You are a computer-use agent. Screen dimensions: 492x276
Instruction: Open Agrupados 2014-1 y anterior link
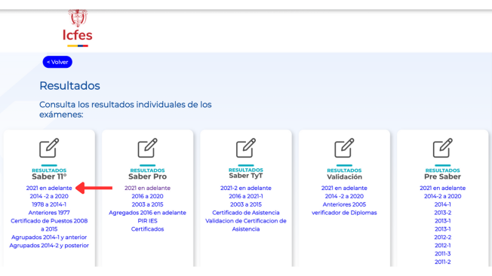coord(49,237)
